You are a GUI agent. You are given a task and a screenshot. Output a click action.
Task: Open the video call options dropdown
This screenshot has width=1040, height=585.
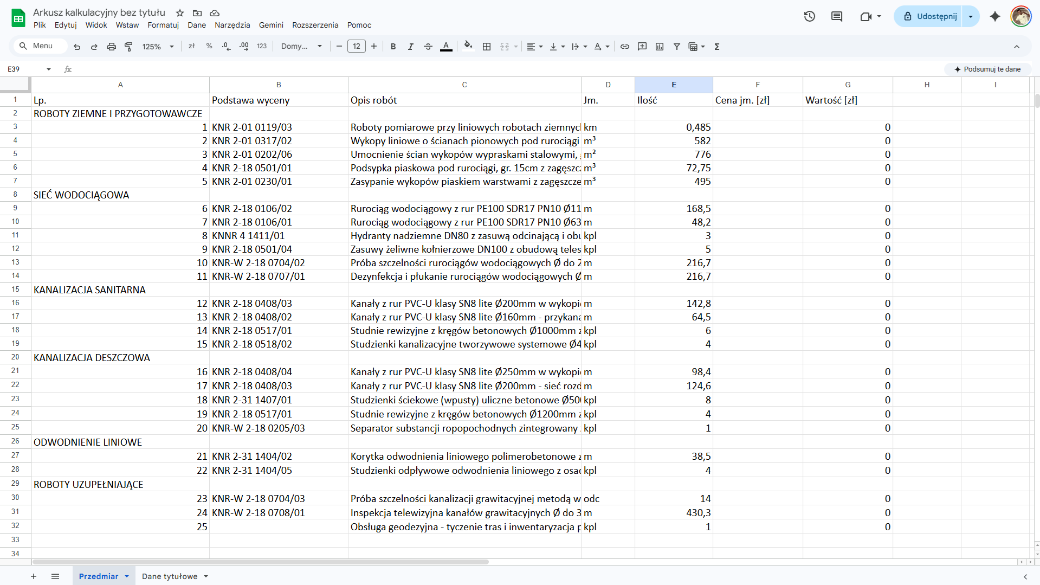coord(879,16)
